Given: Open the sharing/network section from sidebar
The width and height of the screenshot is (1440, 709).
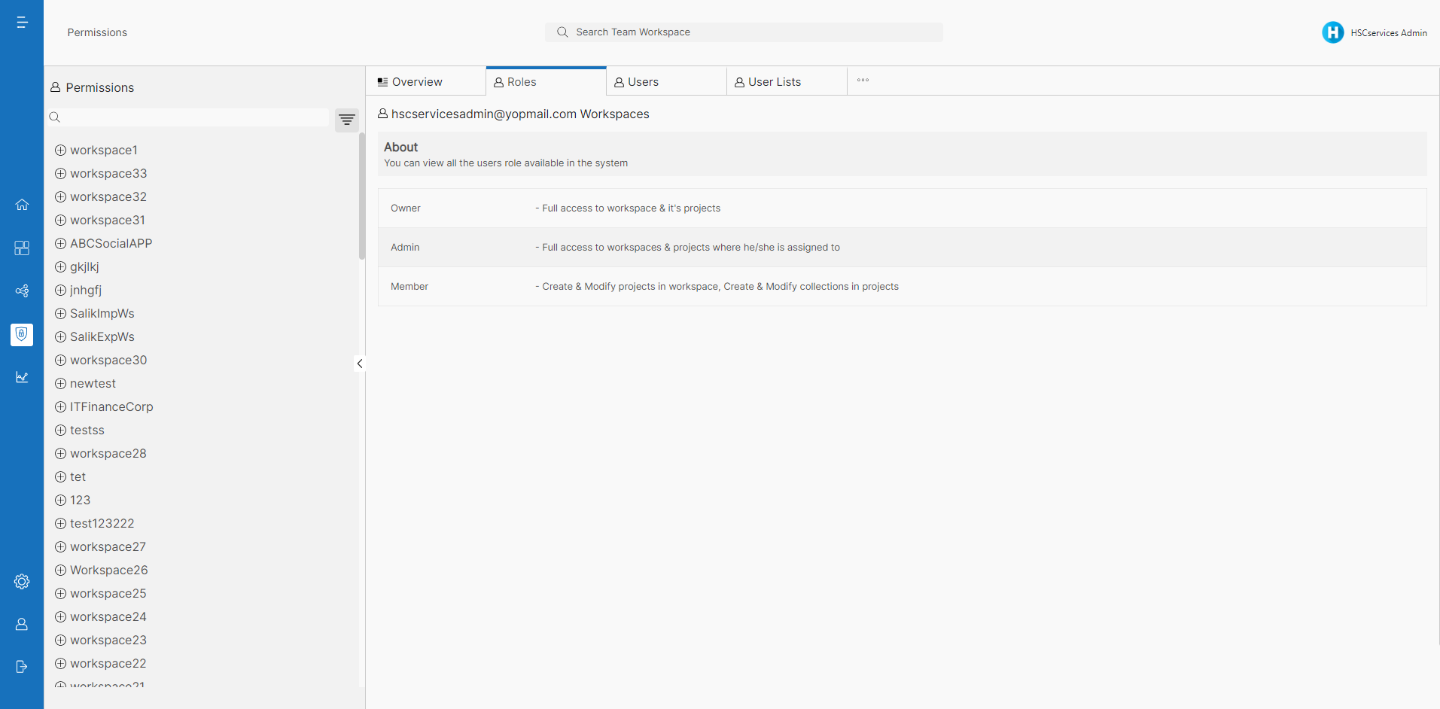Looking at the screenshot, I should (22, 291).
